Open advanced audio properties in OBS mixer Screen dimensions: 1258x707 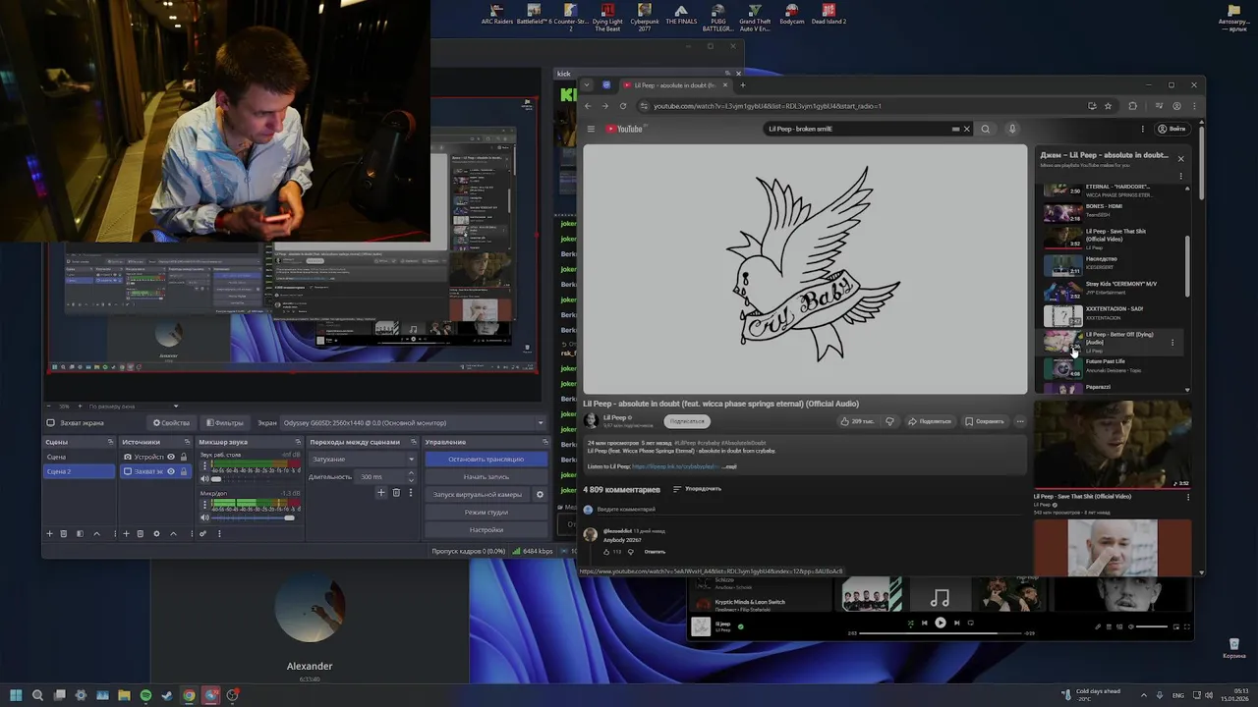[203, 533]
